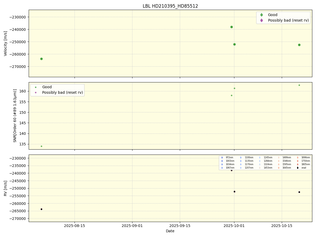This screenshot has width=316, height=237.
Task: Click the 1645nm legend marker
Action: [279, 168]
